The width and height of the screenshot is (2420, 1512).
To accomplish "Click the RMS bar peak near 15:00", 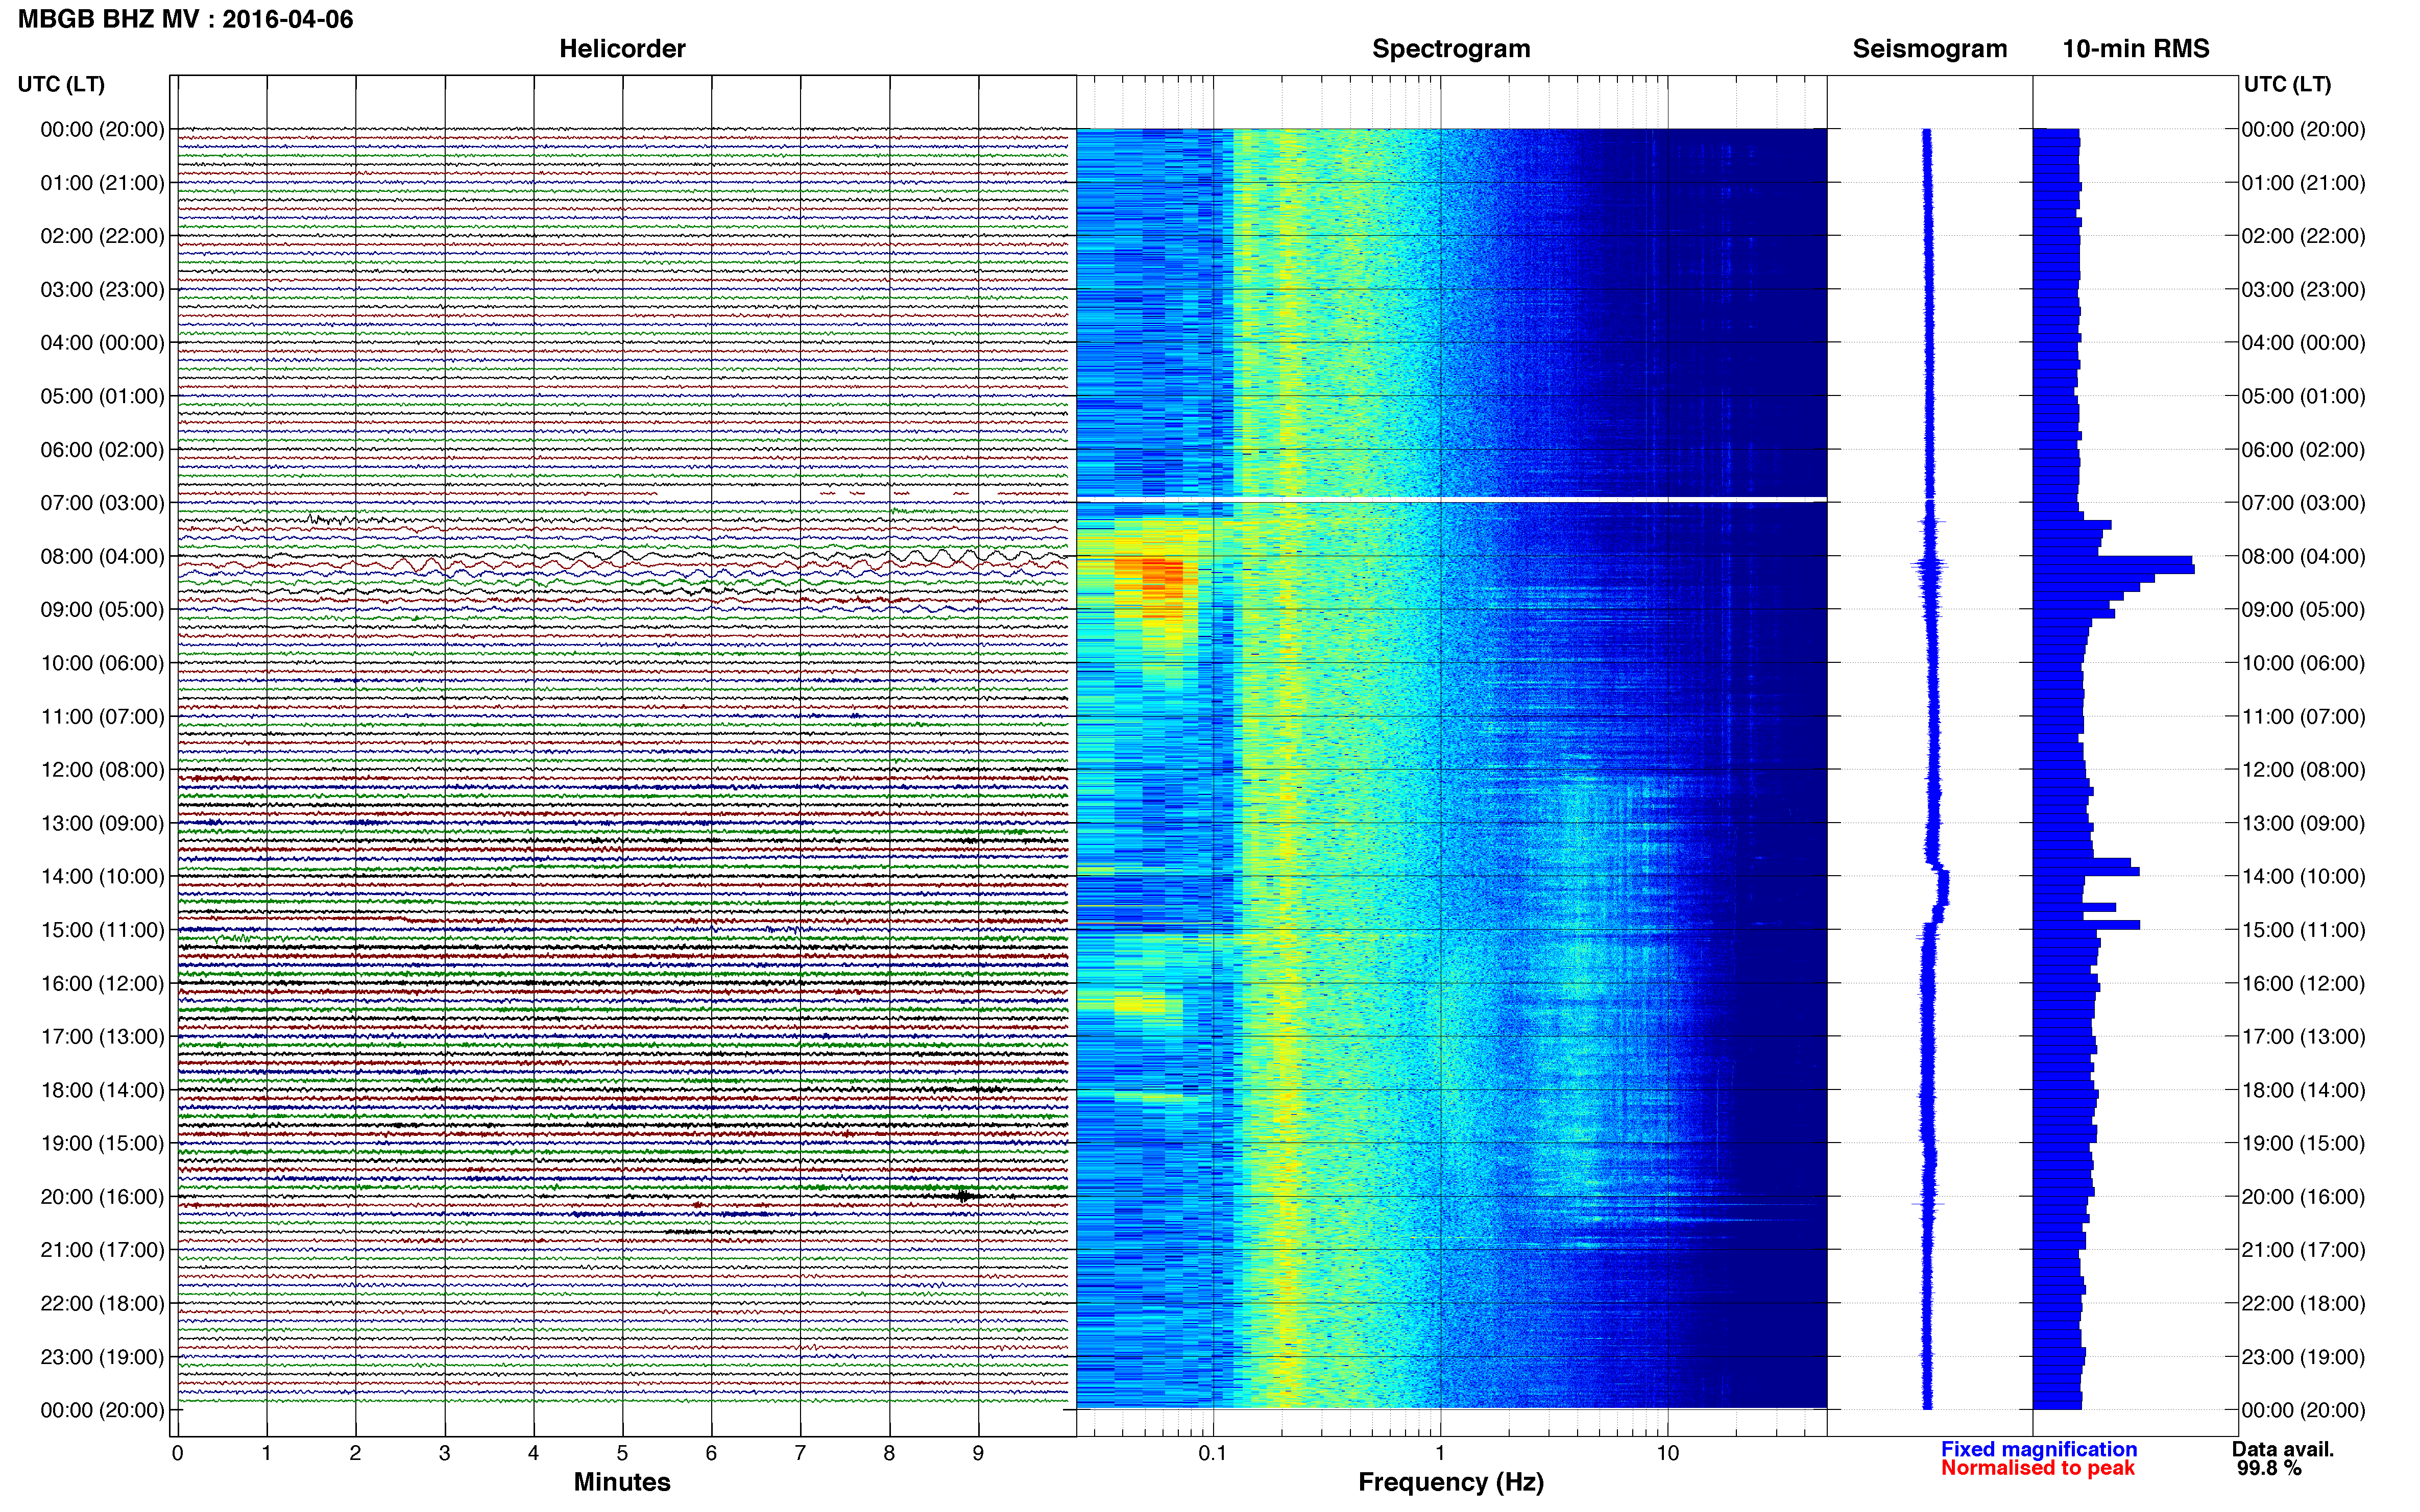I will 2087,925.
